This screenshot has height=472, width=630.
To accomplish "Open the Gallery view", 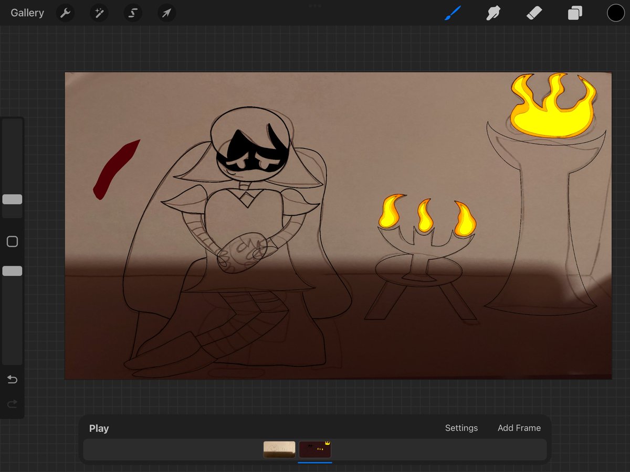I will 27,13.
